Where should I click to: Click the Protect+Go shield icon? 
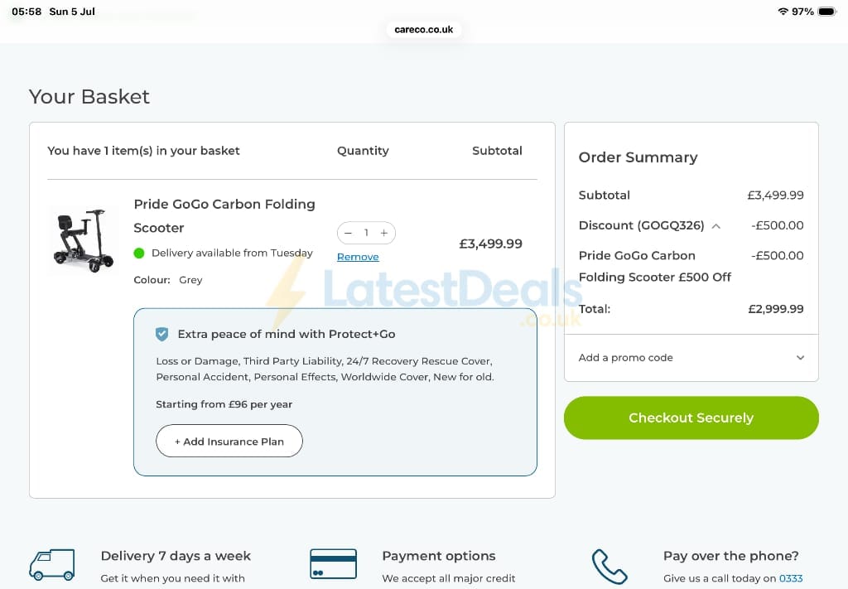[161, 334]
